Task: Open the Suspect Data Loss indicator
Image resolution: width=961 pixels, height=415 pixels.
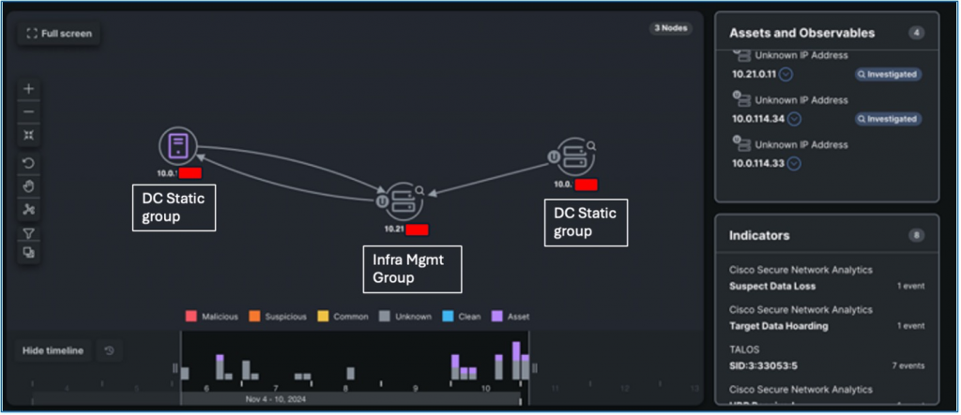Action: (x=771, y=285)
